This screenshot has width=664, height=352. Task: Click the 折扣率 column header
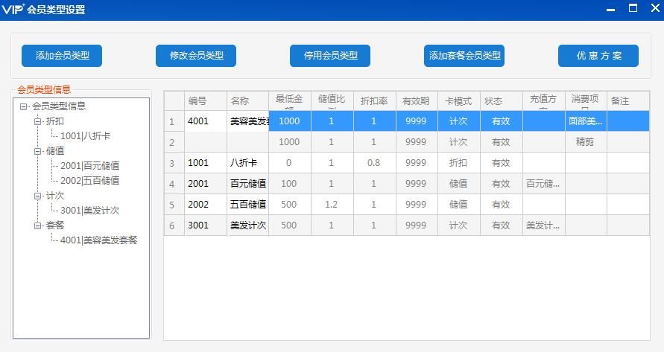[x=374, y=101]
